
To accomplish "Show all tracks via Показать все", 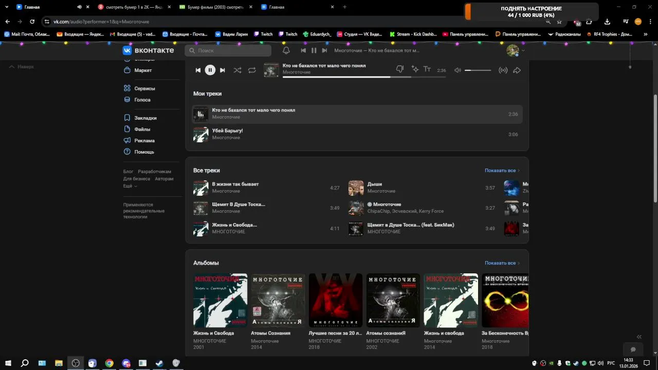I will [x=502, y=171].
